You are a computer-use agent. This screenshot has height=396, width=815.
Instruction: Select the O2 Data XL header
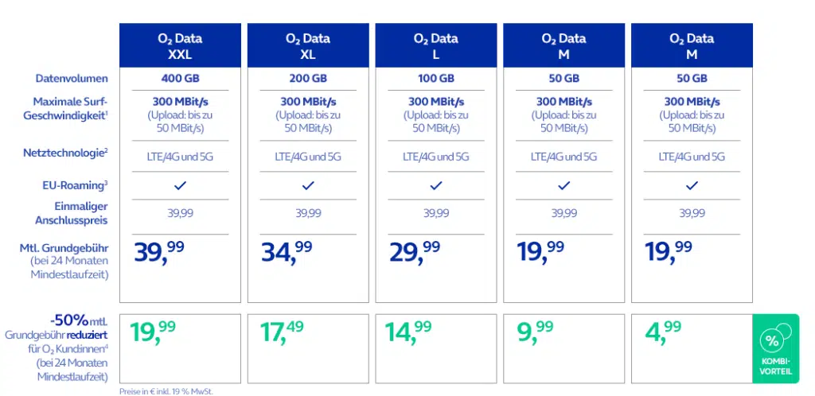coord(308,45)
